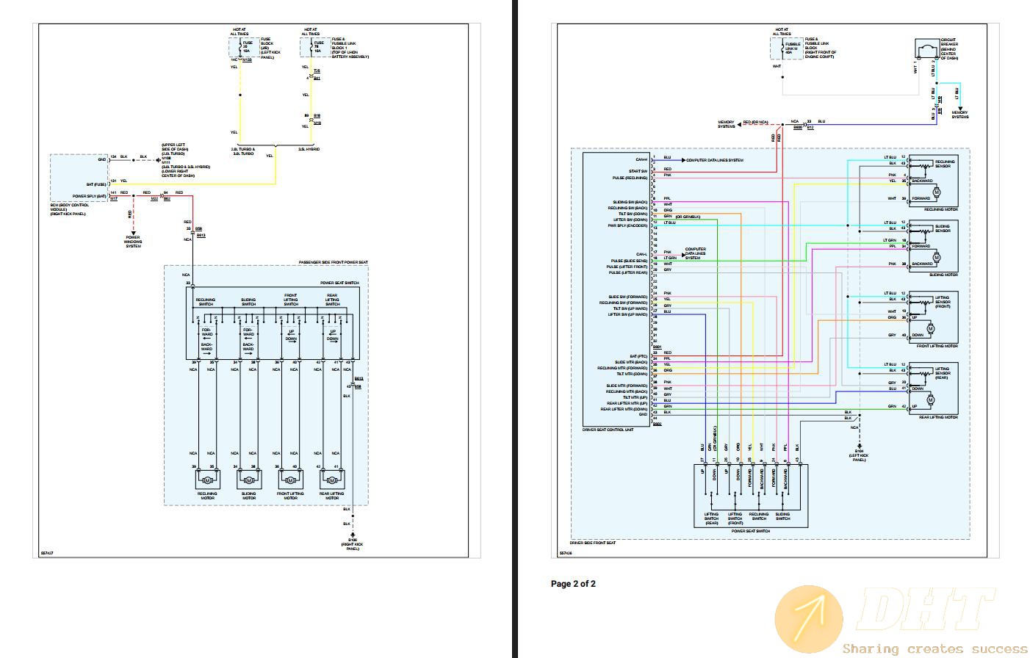Click the reclining motor symbol on left page
The image size is (1030, 658).
click(x=206, y=480)
